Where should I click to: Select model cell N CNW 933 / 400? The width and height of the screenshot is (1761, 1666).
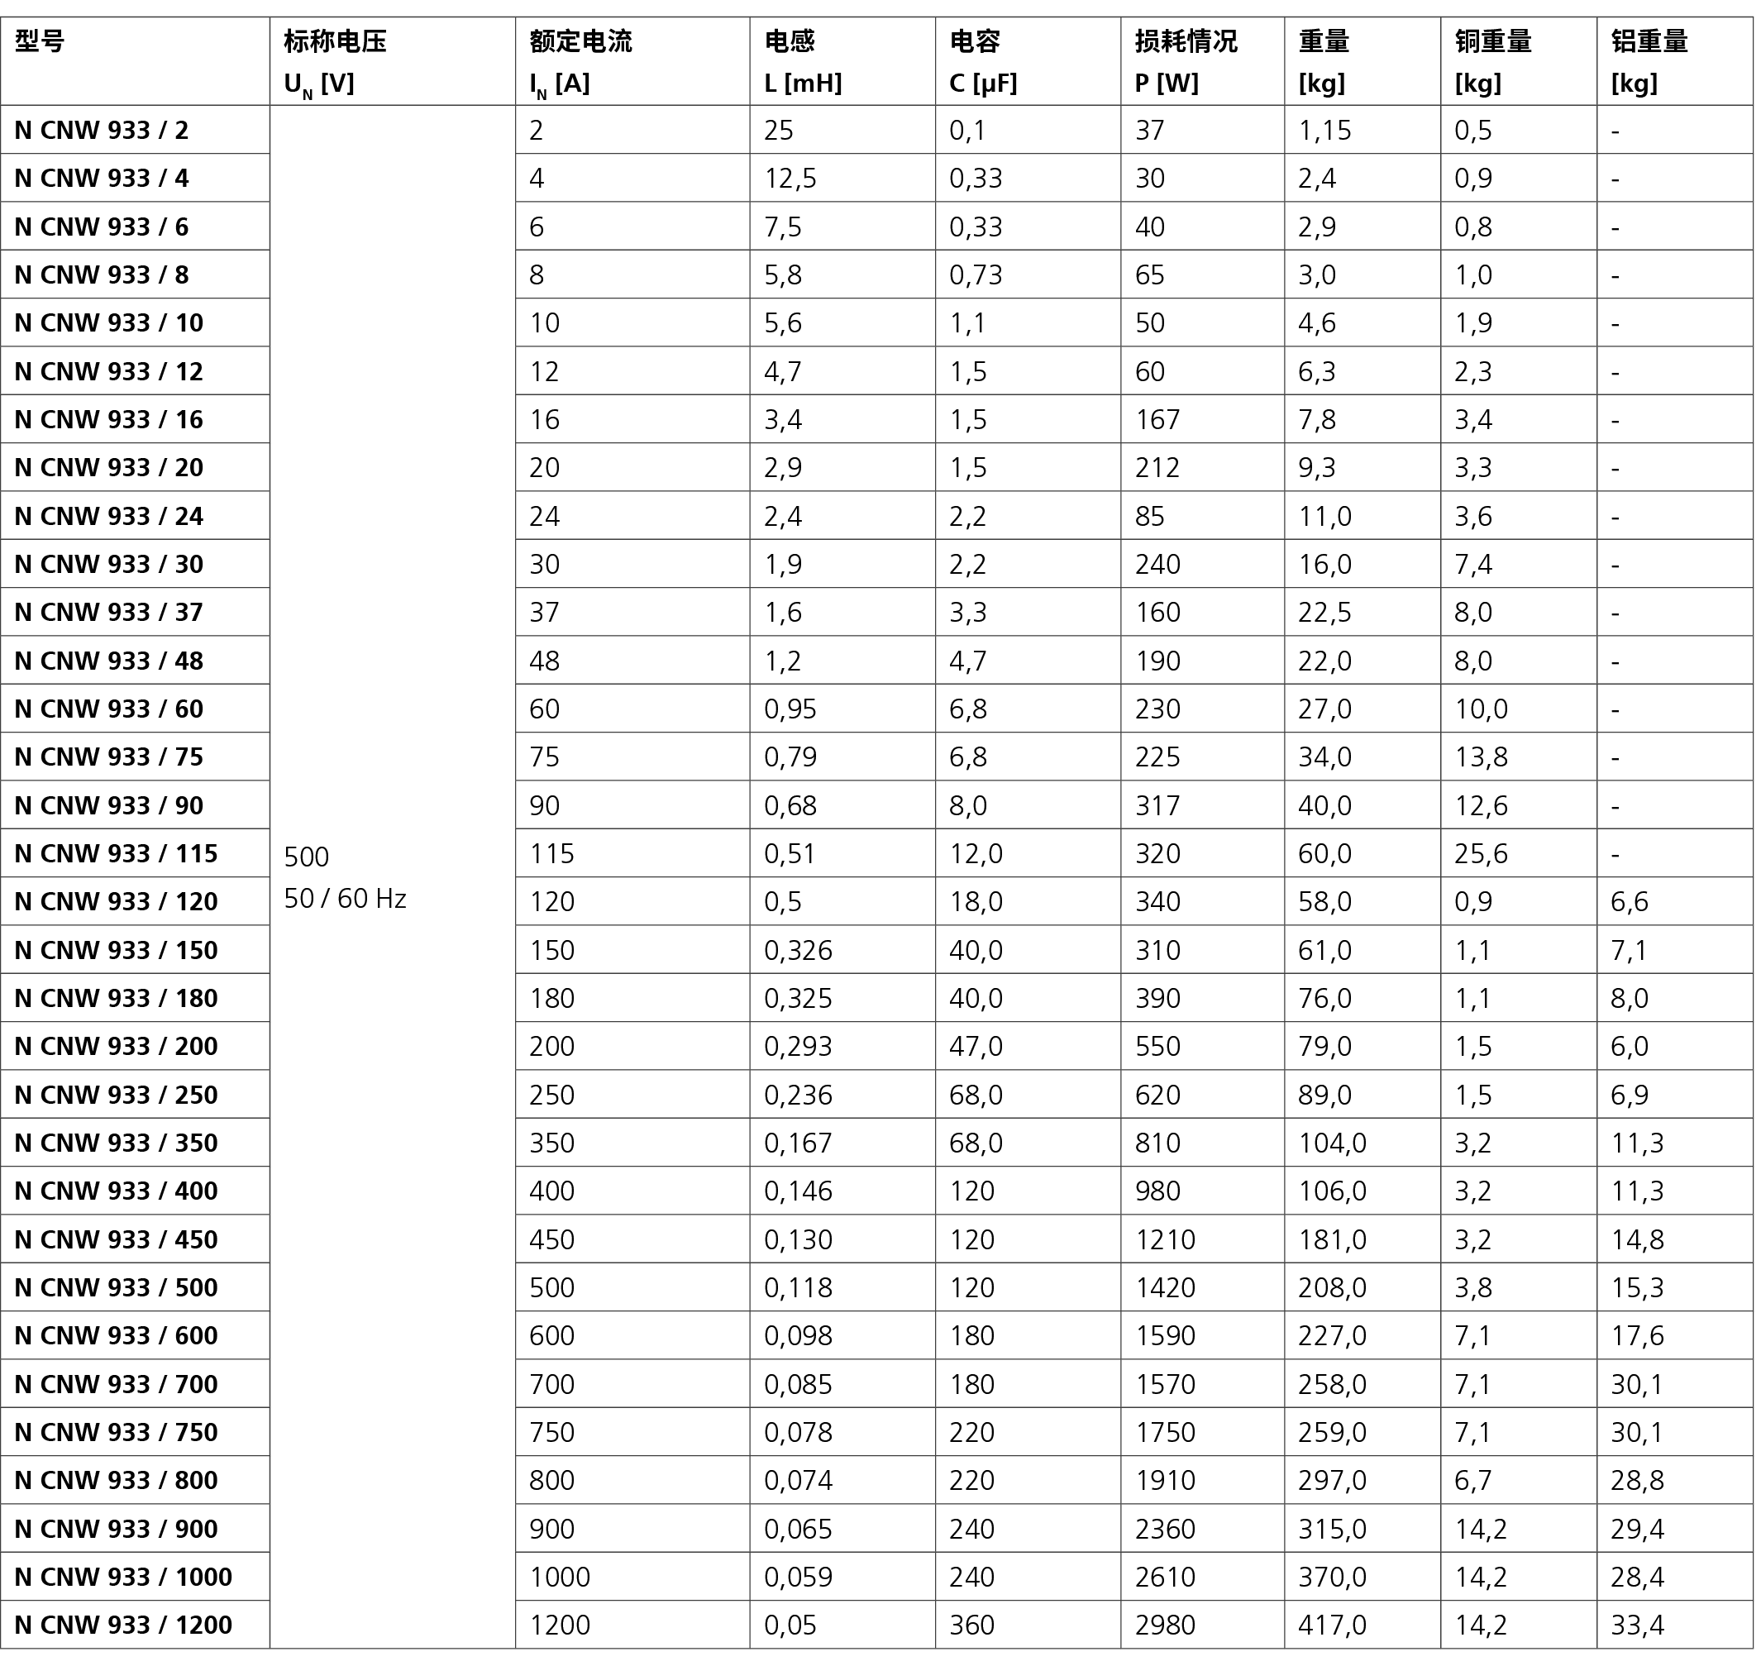point(135,1190)
